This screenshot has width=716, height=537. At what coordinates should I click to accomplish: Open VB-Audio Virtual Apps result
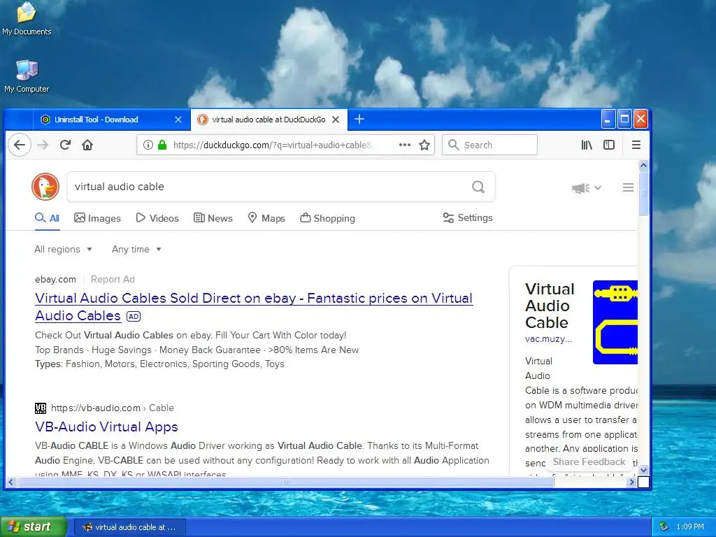click(106, 427)
